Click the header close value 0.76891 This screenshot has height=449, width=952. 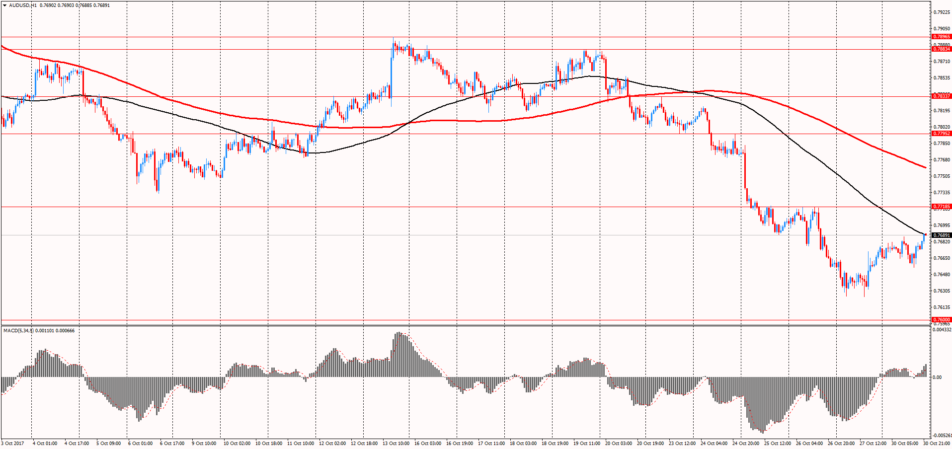coord(101,5)
